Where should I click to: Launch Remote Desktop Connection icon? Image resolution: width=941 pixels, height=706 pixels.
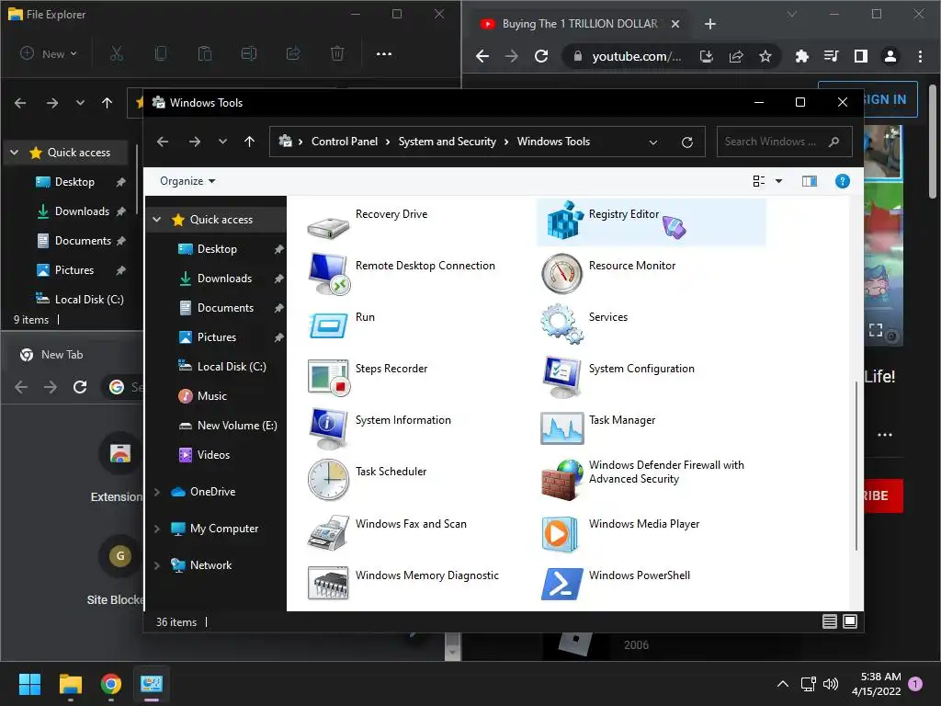coord(329,274)
